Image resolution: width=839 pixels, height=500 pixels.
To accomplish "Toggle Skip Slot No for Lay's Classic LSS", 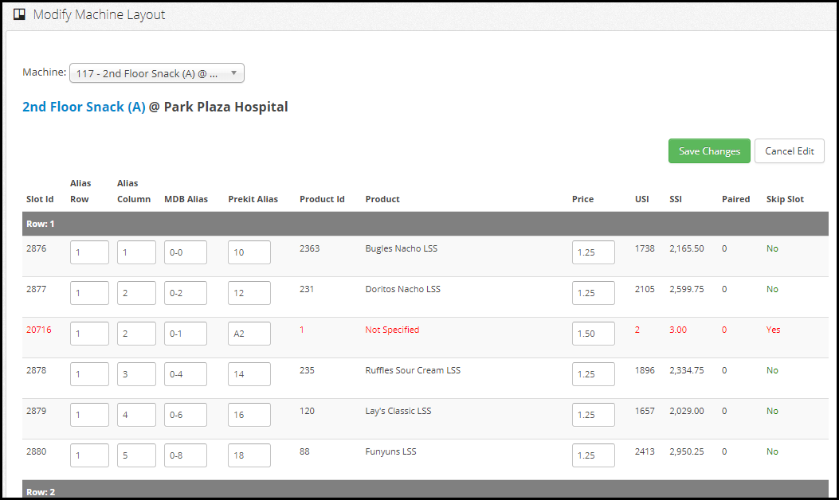I will (x=772, y=412).
